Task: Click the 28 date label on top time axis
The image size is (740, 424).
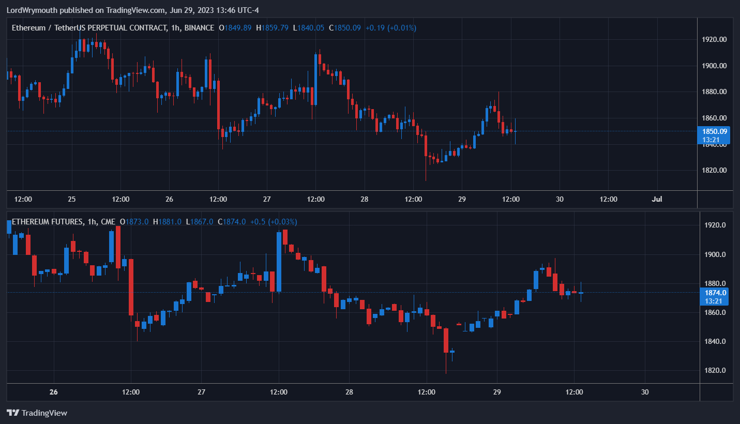Action: pyautogui.click(x=364, y=199)
